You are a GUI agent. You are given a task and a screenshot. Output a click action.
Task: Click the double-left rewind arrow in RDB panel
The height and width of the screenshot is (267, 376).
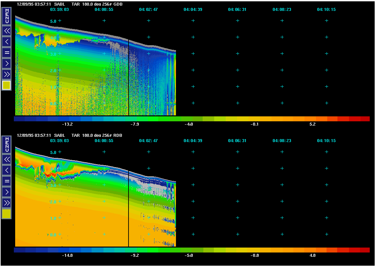tap(7, 160)
